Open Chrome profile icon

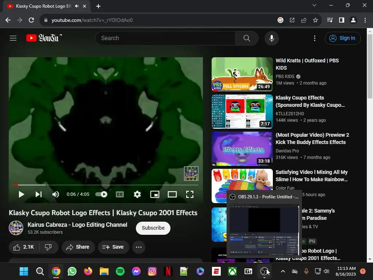coord(353,20)
